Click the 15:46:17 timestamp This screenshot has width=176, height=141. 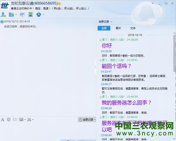coord(106,84)
